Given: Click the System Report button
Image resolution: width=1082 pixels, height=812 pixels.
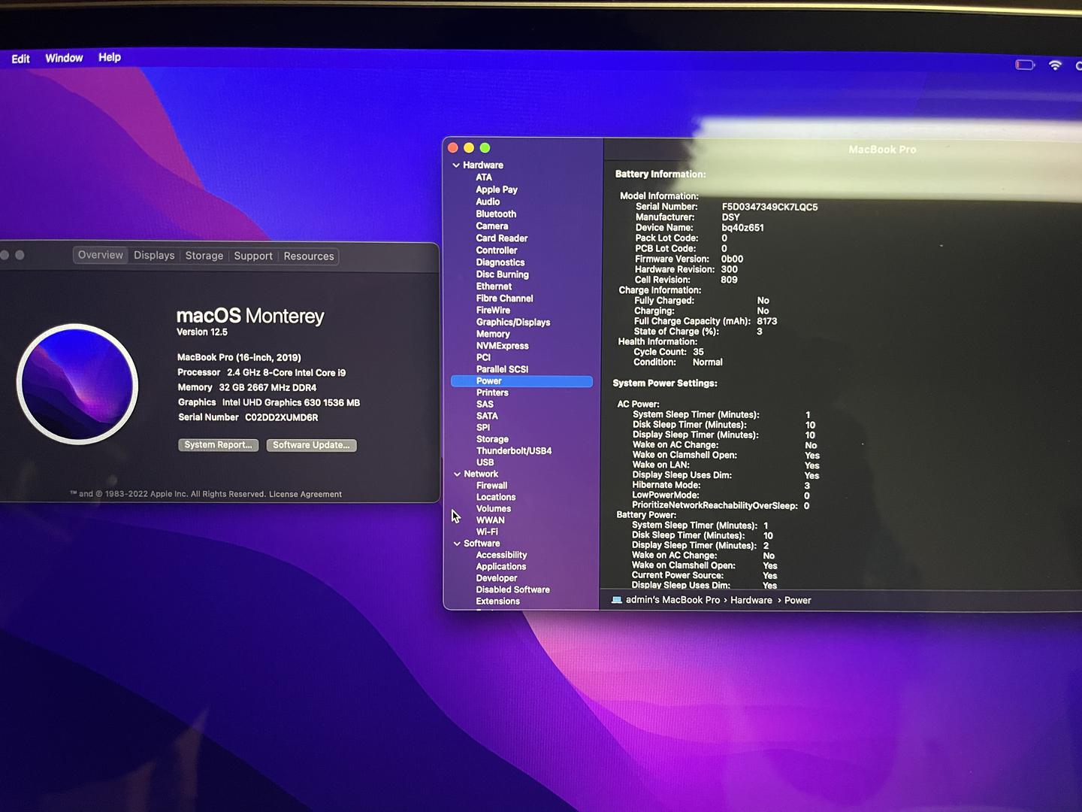Looking at the screenshot, I should click(x=219, y=445).
